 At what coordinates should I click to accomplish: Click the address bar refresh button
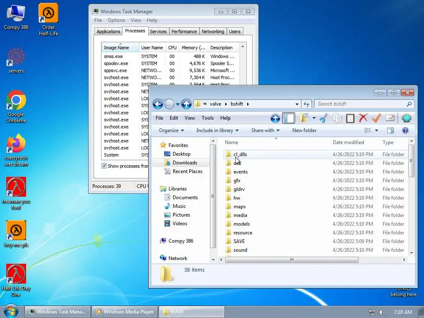(x=306, y=104)
